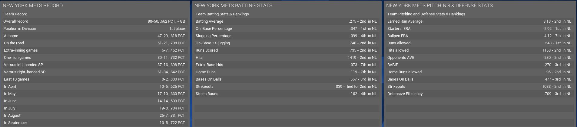Screen dimensions: 577x127
Task: Select the Home Runs batting row
Action: (x=286, y=72)
